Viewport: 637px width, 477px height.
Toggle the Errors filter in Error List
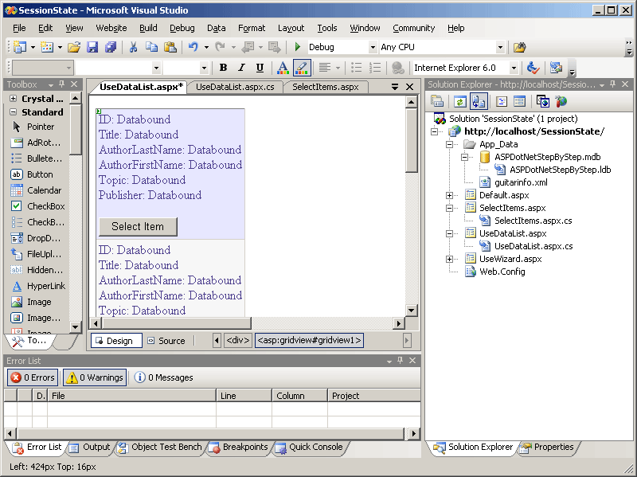pos(33,377)
